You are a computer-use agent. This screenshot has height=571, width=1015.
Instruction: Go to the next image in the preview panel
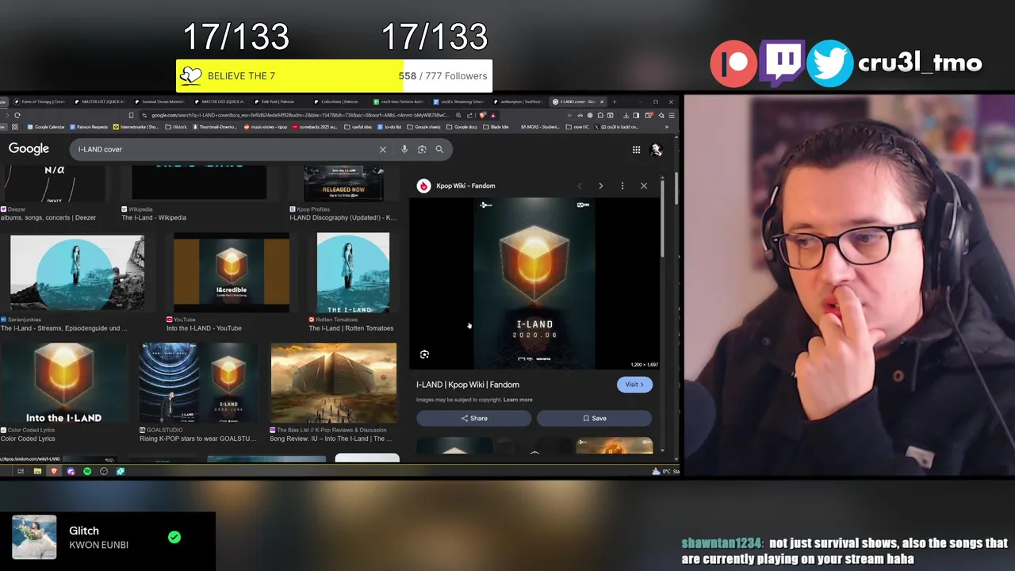click(600, 186)
